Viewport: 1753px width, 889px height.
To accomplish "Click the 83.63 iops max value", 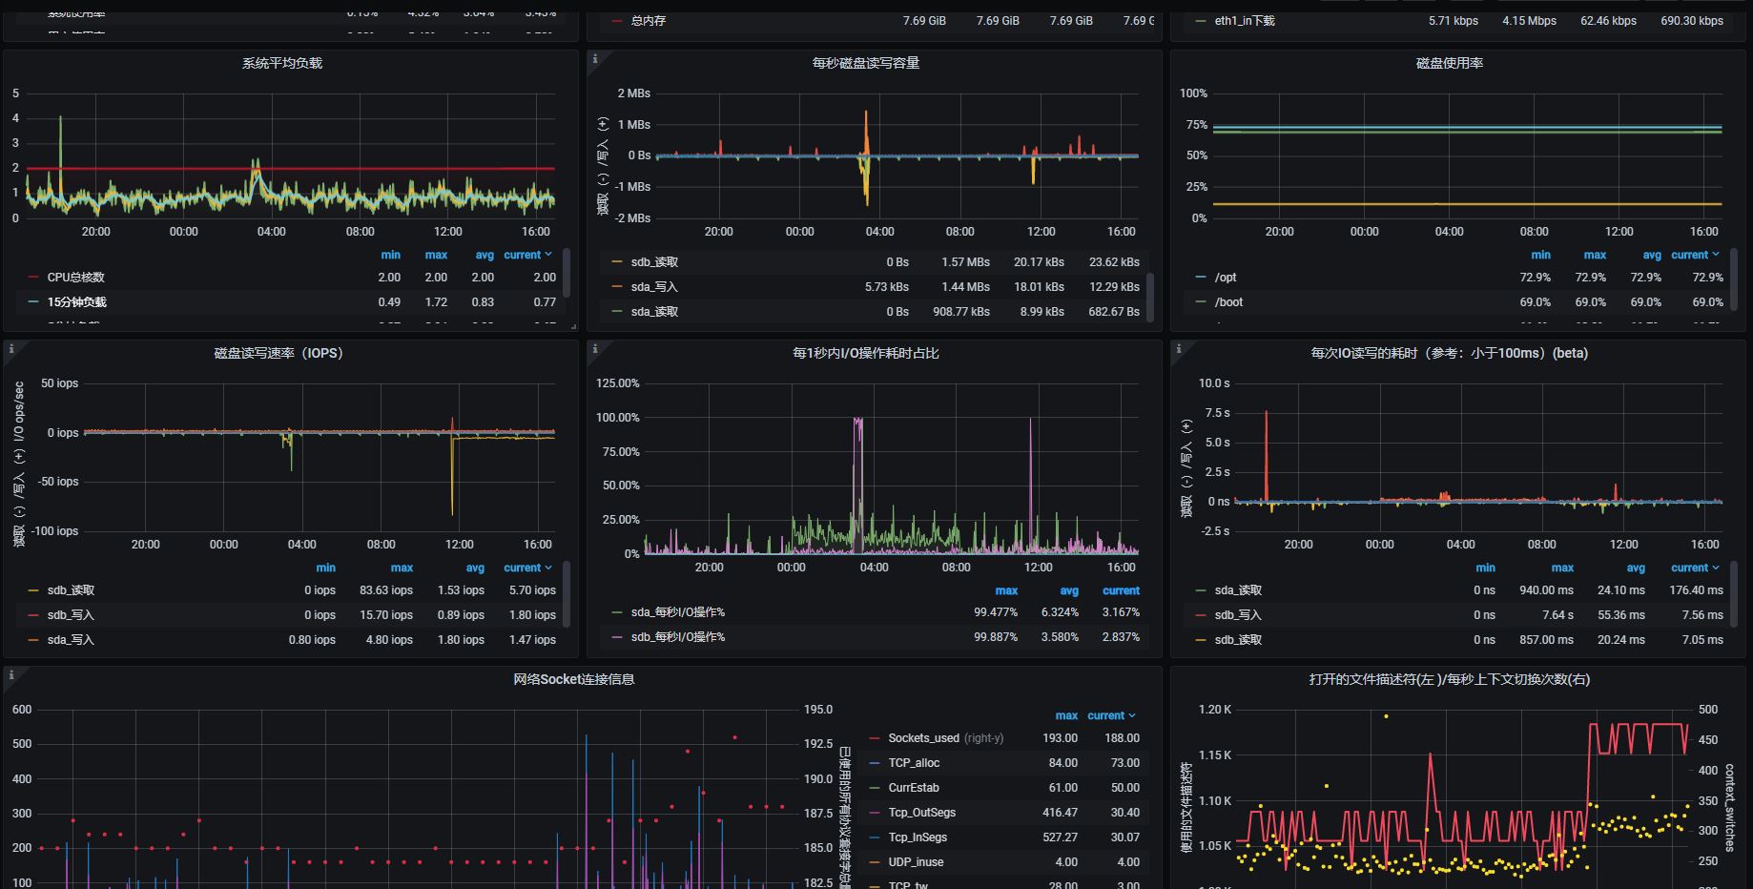I will (x=386, y=590).
